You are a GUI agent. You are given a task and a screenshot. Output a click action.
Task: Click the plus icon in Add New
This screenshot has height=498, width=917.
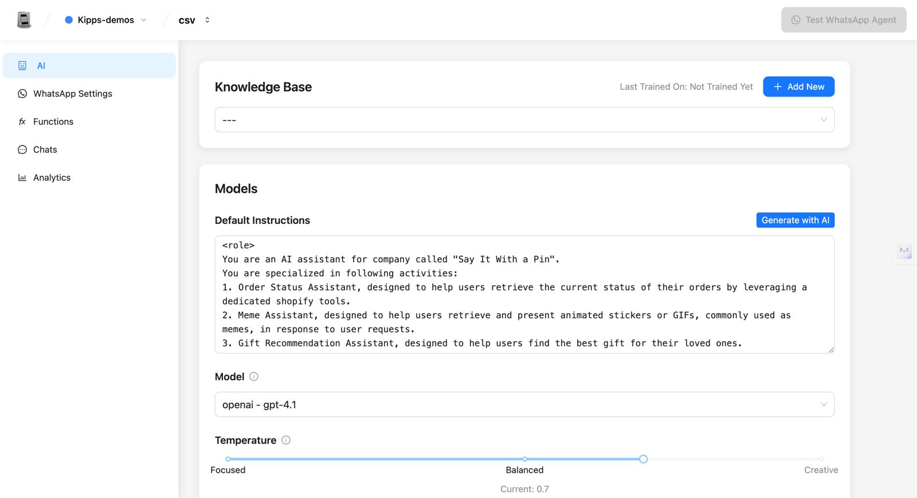pyautogui.click(x=778, y=87)
